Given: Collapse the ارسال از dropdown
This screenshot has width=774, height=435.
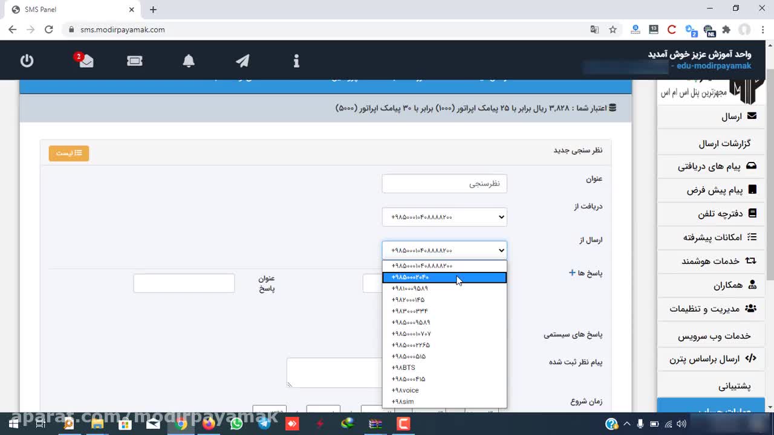Looking at the screenshot, I should (444, 250).
